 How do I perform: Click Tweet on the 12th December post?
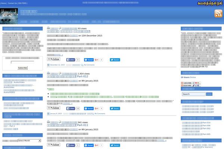coord(115,60)
